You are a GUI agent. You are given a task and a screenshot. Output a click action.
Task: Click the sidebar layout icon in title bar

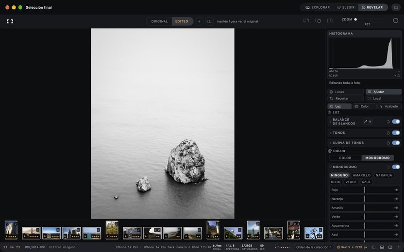pos(396,7)
